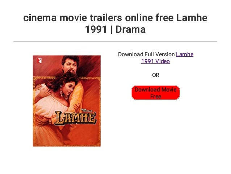Click 'Lamhe' in the page heading
The image size is (231, 174).
[x=192, y=18]
